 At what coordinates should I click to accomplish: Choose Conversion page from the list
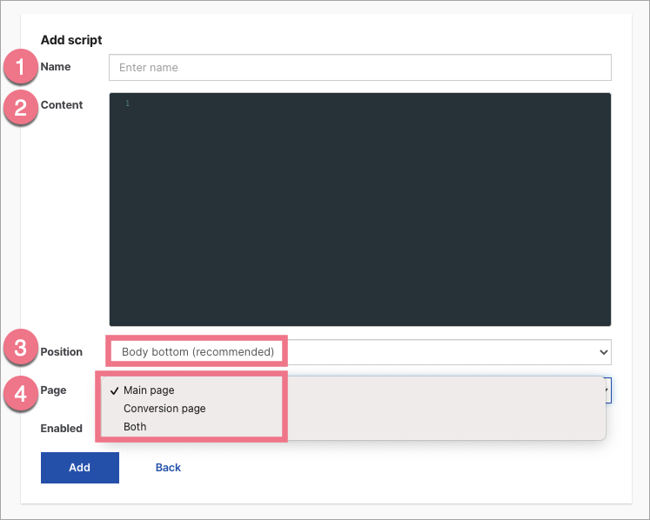[x=164, y=409]
